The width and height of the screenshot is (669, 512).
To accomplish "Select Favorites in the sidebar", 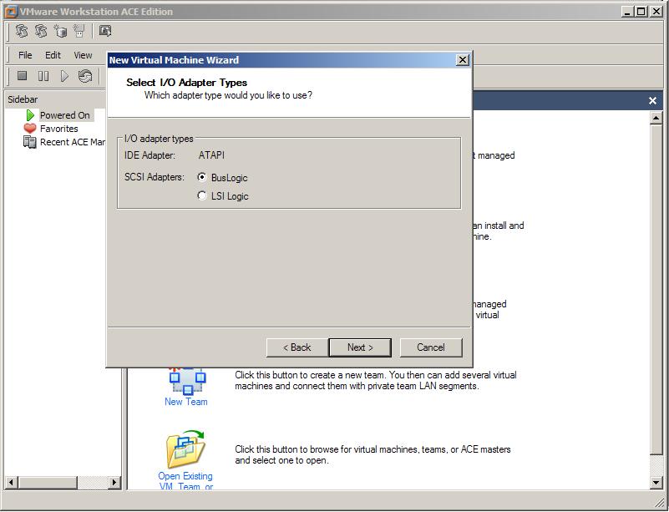I will pyautogui.click(x=58, y=129).
